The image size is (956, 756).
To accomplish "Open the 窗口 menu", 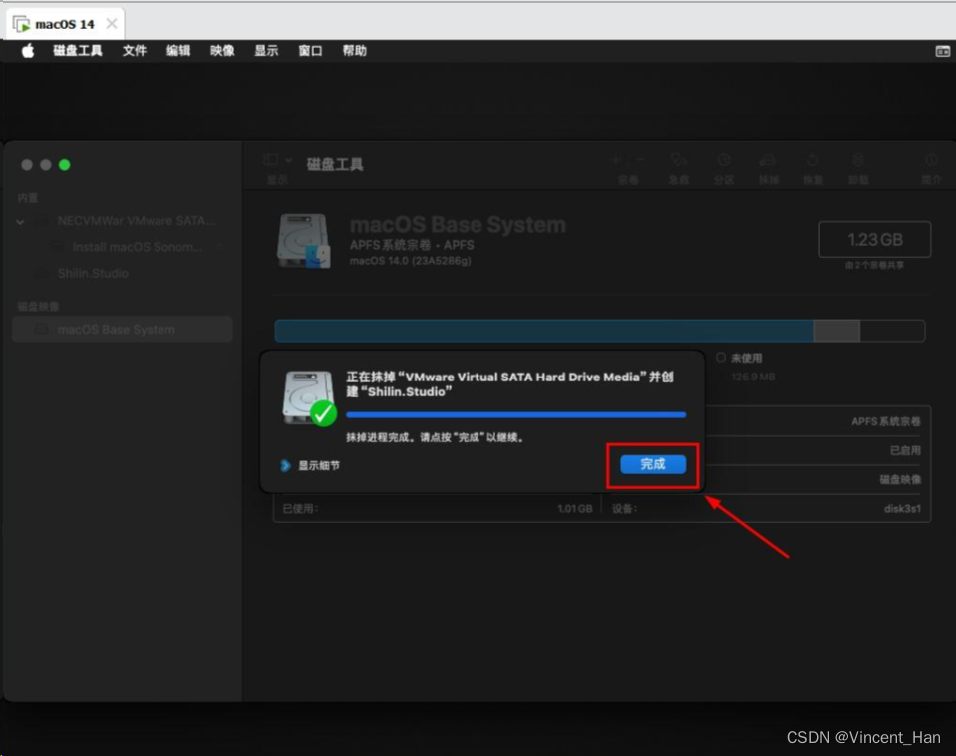I will coord(310,51).
